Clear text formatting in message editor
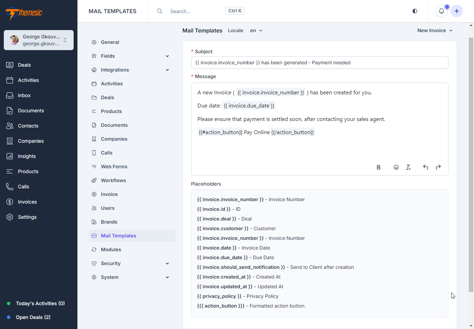 click(x=408, y=167)
